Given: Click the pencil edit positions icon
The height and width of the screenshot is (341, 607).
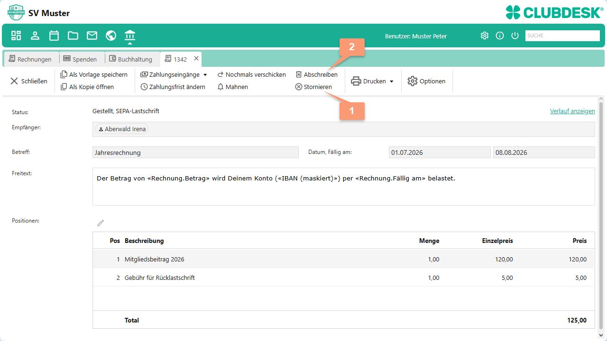Looking at the screenshot, I should click(x=101, y=223).
